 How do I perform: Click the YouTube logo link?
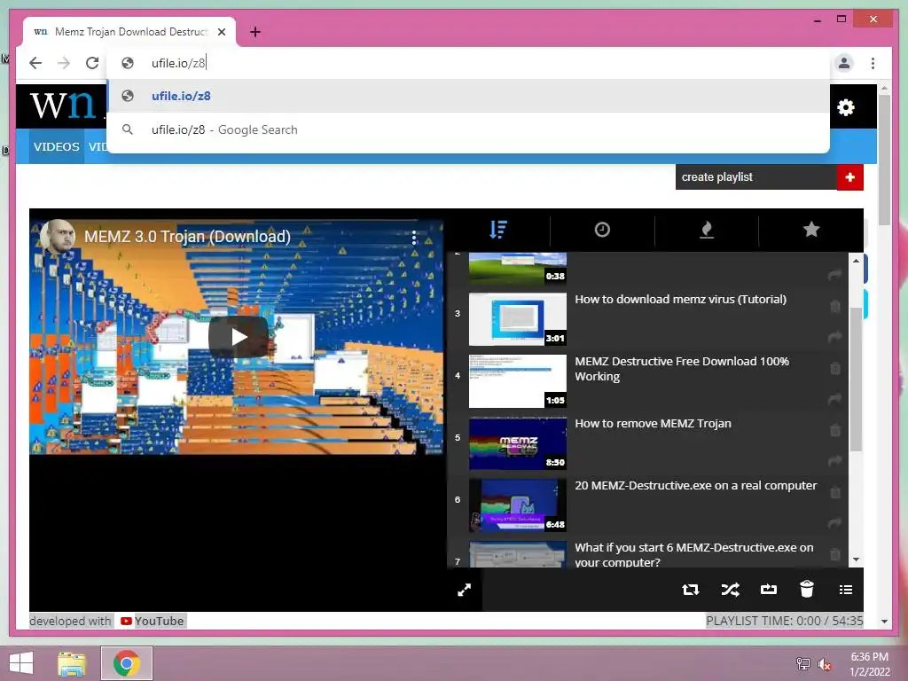tap(152, 621)
